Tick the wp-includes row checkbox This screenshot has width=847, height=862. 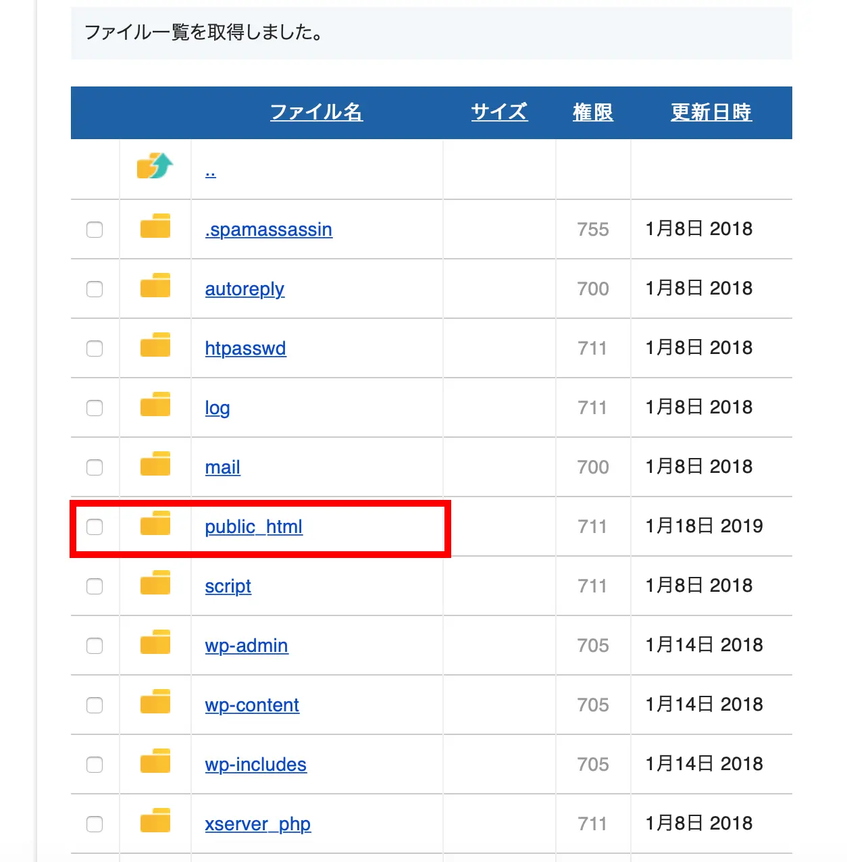(x=95, y=765)
